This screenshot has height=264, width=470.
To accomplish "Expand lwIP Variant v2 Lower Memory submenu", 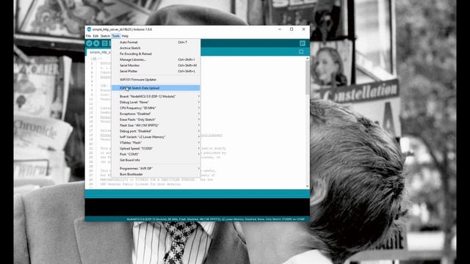I will tap(156, 137).
